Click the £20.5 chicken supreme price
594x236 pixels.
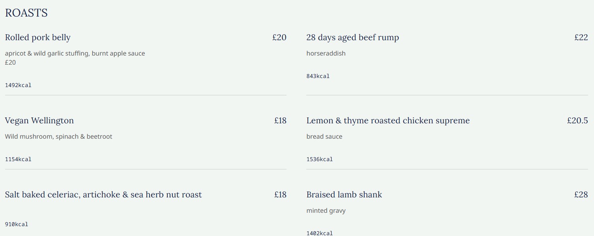[x=577, y=121]
